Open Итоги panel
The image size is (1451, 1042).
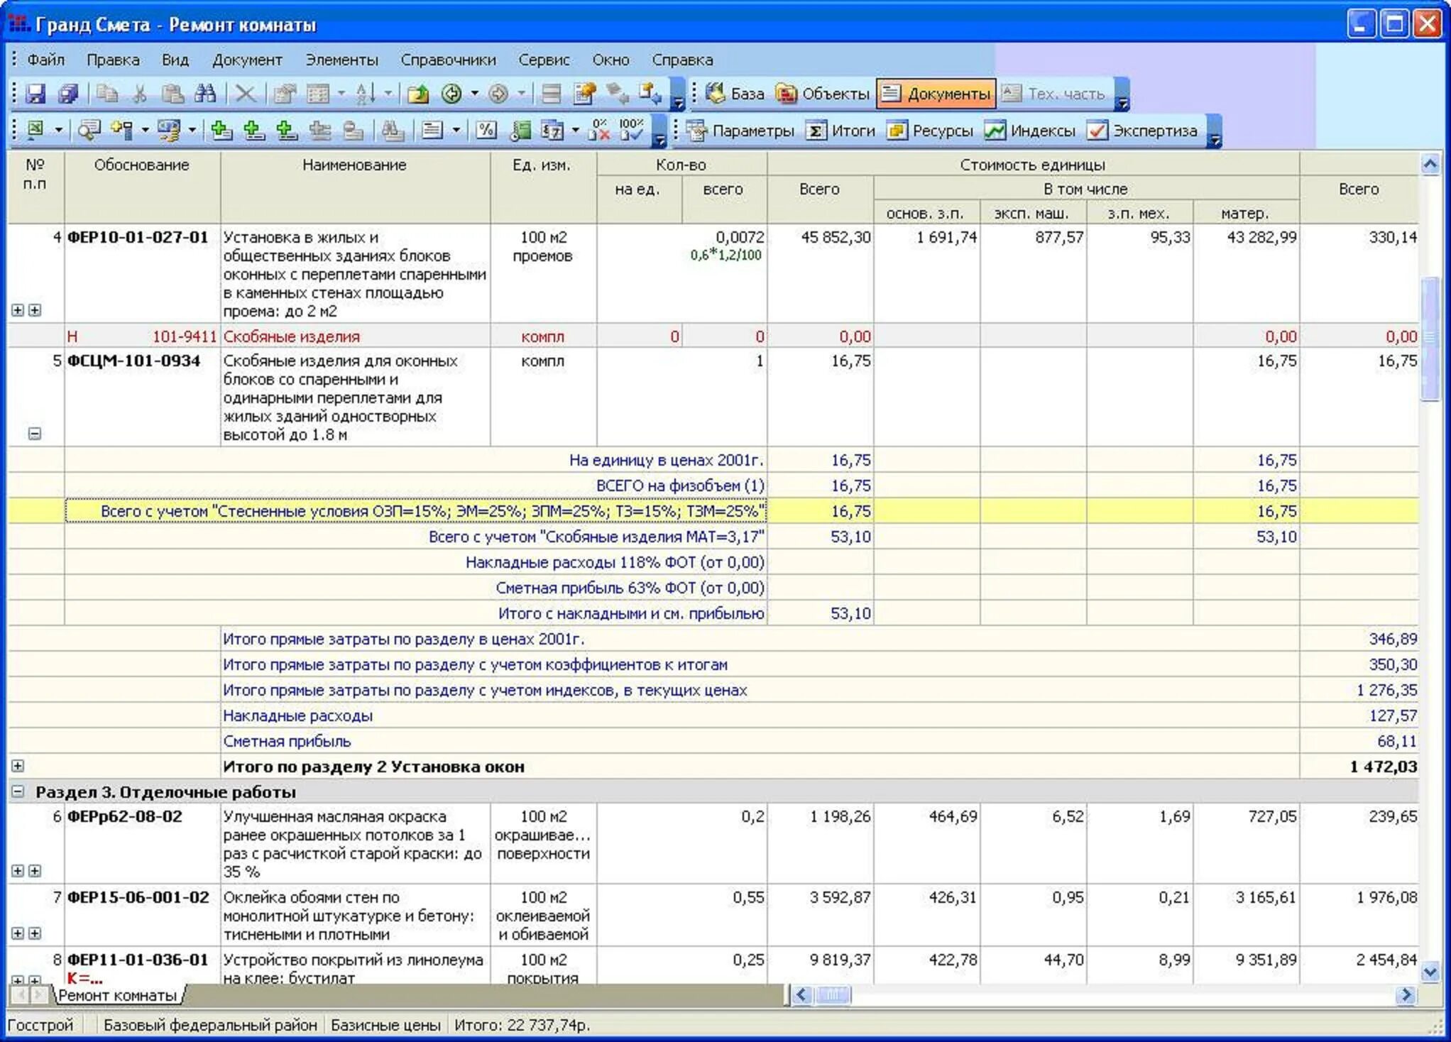point(841,131)
